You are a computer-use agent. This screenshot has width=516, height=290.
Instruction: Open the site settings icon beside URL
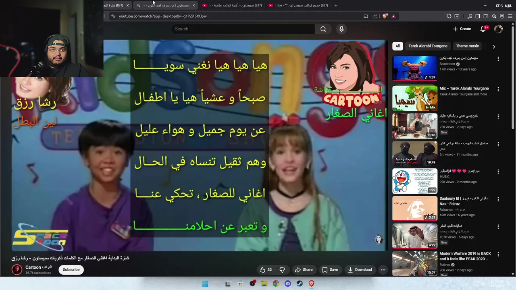pyautogui.click(x=113, y=16)
